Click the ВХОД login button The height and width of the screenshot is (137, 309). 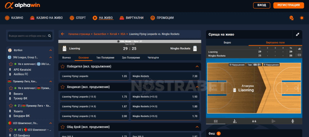(261, 5)
